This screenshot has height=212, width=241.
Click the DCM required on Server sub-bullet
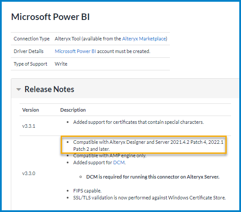point(153,177)
